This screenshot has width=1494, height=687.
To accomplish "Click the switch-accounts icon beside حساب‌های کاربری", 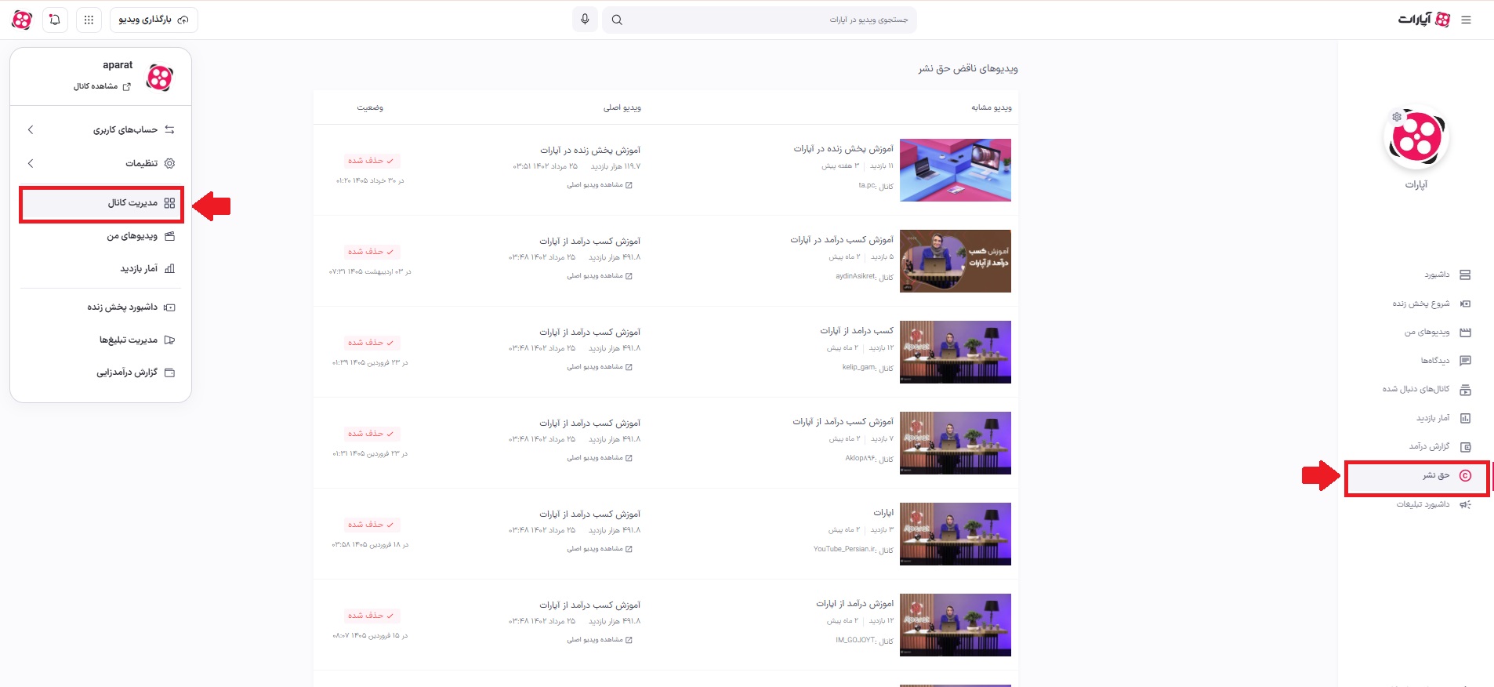I will pos(169,130).
